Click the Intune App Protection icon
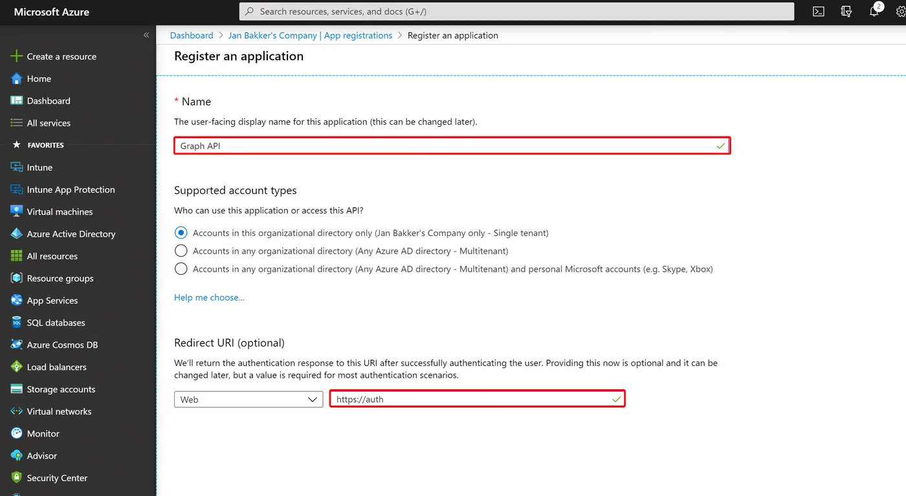906x496 pixels. [16, 189]
